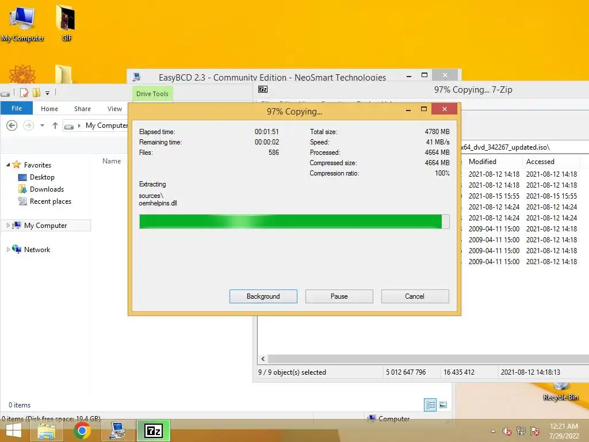Image resolution: width=589 pixels, height=442 pixels.
Task: Click the muted volume tray icon
Action: tap(507, 431)
